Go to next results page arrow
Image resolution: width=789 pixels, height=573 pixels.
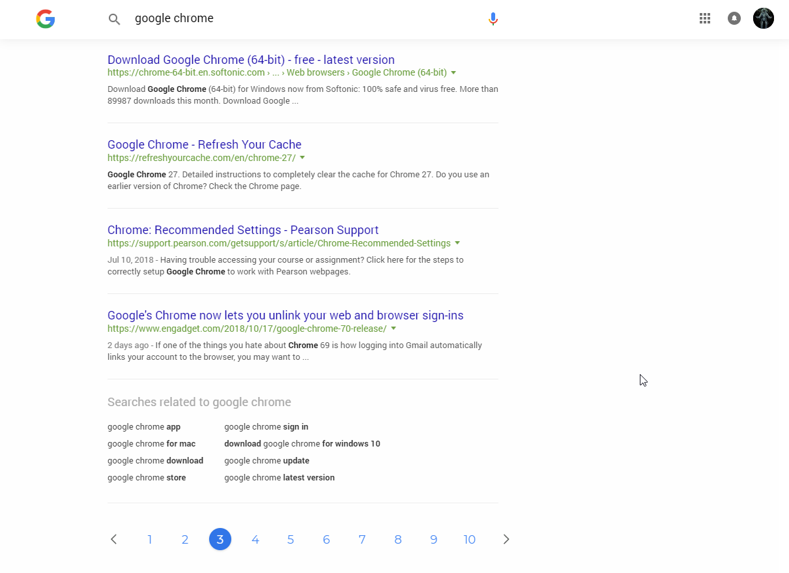(x=506, y=539)
